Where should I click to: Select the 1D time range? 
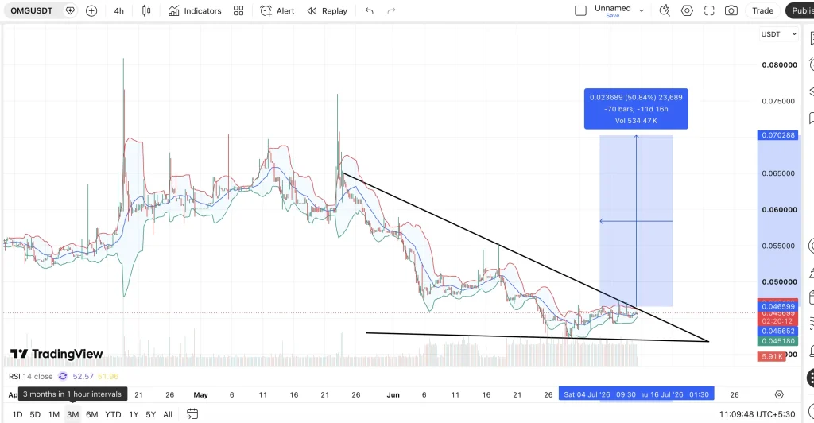click(17, 414)
